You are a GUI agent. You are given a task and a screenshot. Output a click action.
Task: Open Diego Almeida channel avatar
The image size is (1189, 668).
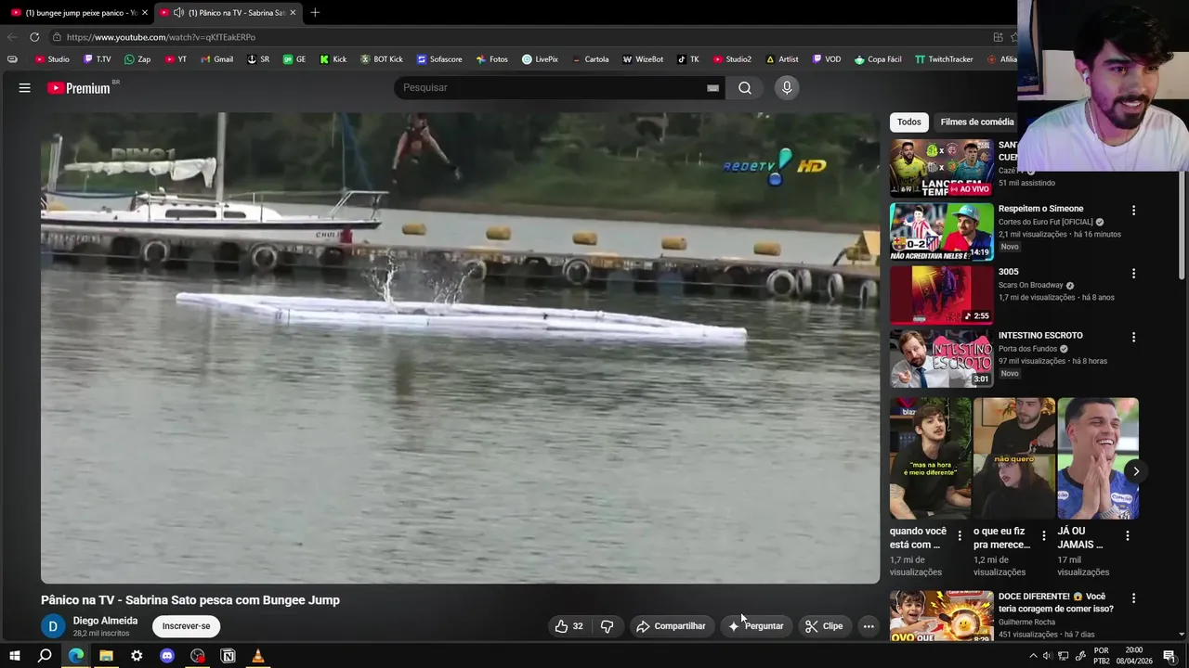pyautogui.click(x=53, y=626)
